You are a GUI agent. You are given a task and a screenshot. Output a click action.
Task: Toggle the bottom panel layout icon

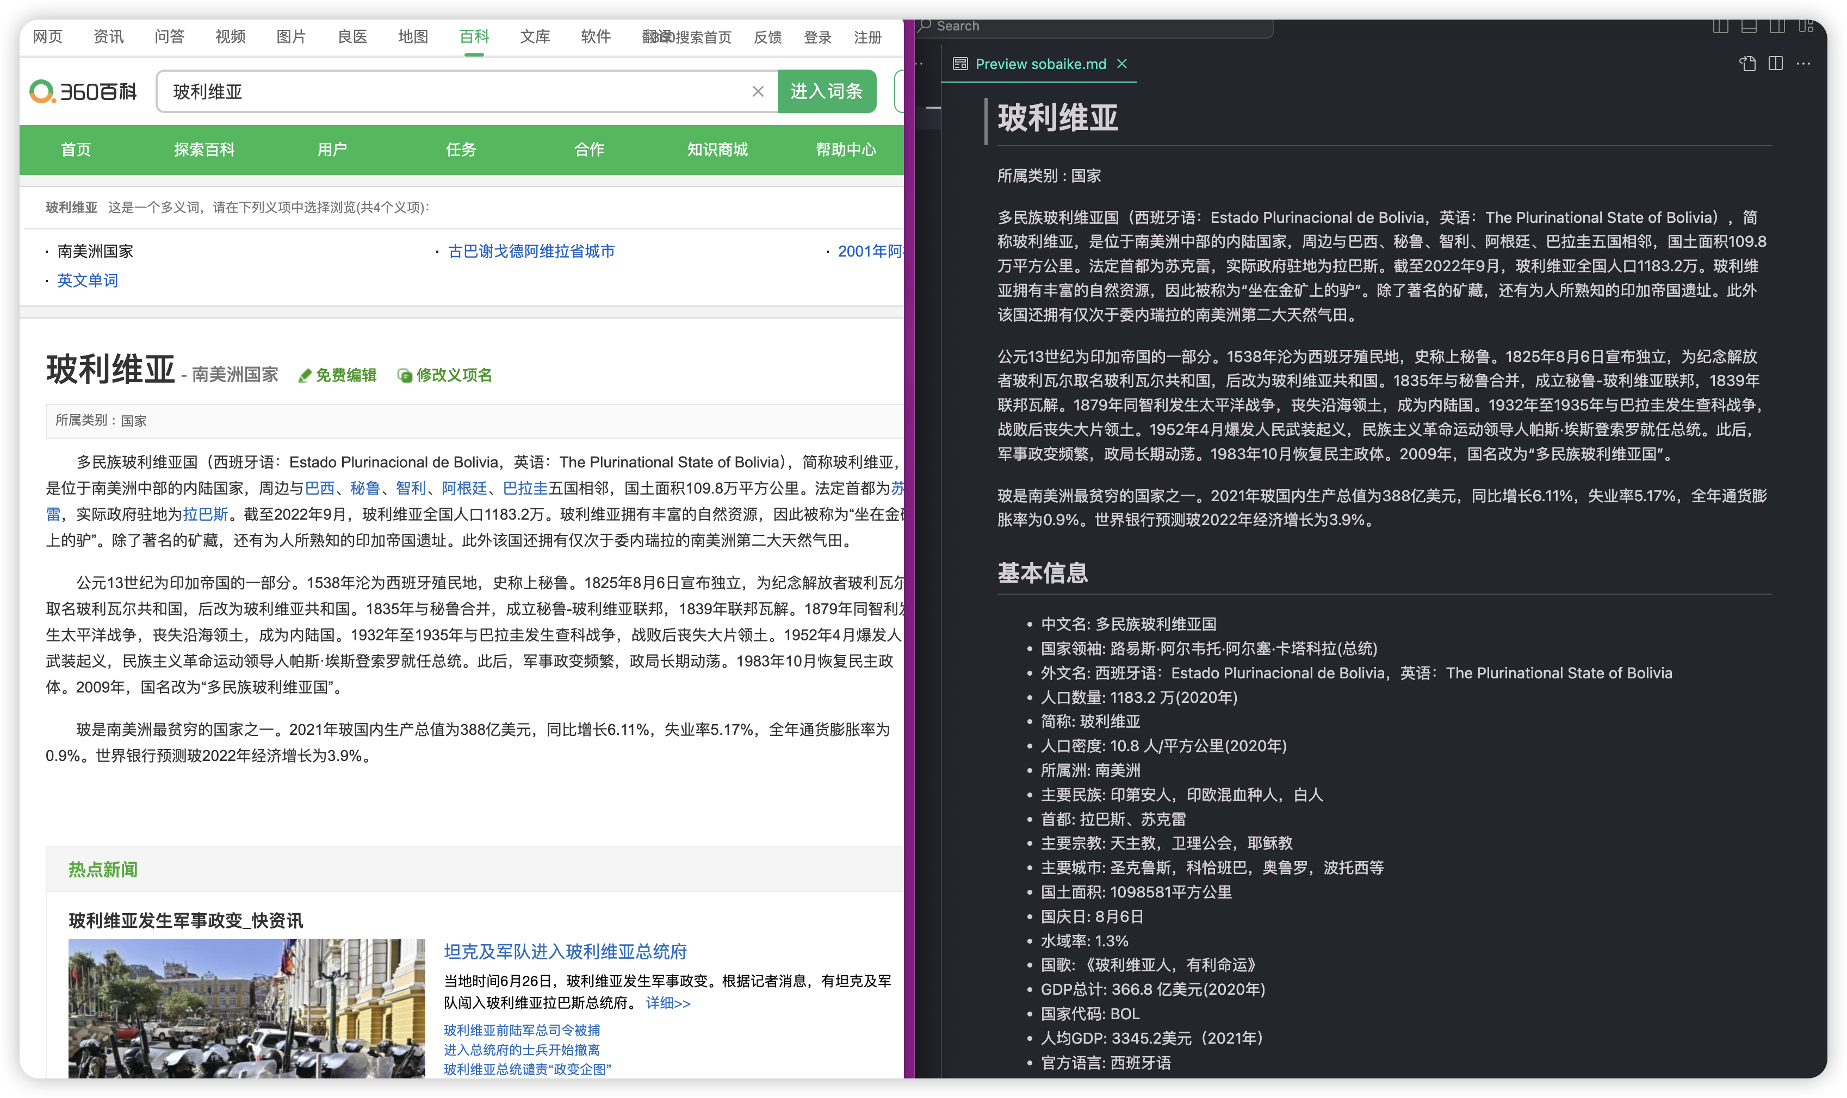[1749, 27]
